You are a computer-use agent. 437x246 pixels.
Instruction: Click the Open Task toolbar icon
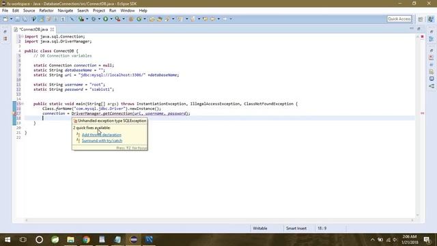tap(159, 19)
